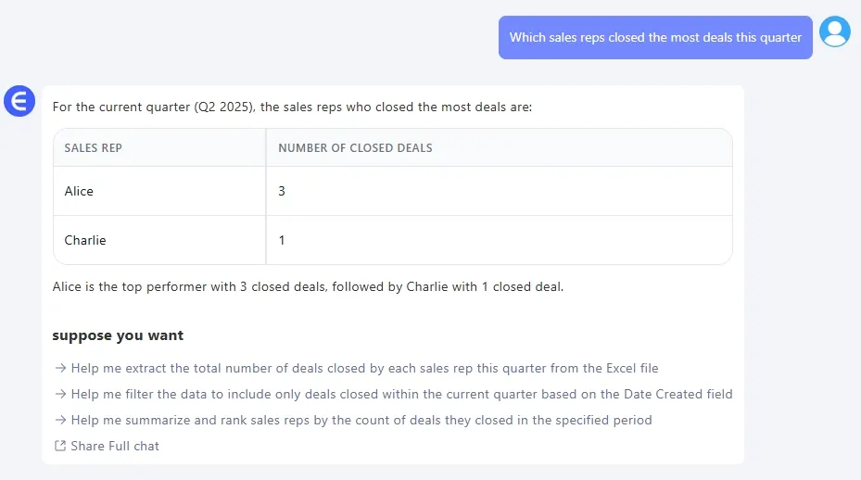Screen dimensions: 861x480
Task: Click the arrow icon before the filter suggestion
Action: point(60,394)
